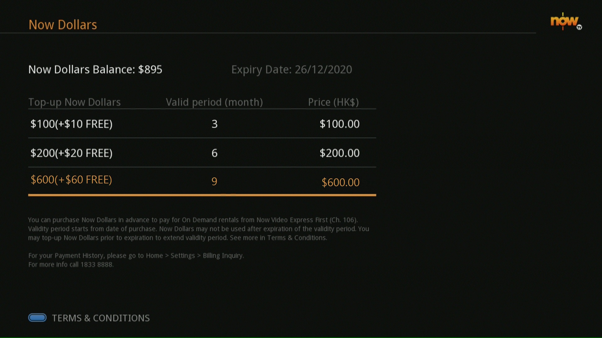Viewport: 602px width, 338px height.
Task: Choose the highlighted $600(+$60 FREE) top-up
Action: (202, 181)
